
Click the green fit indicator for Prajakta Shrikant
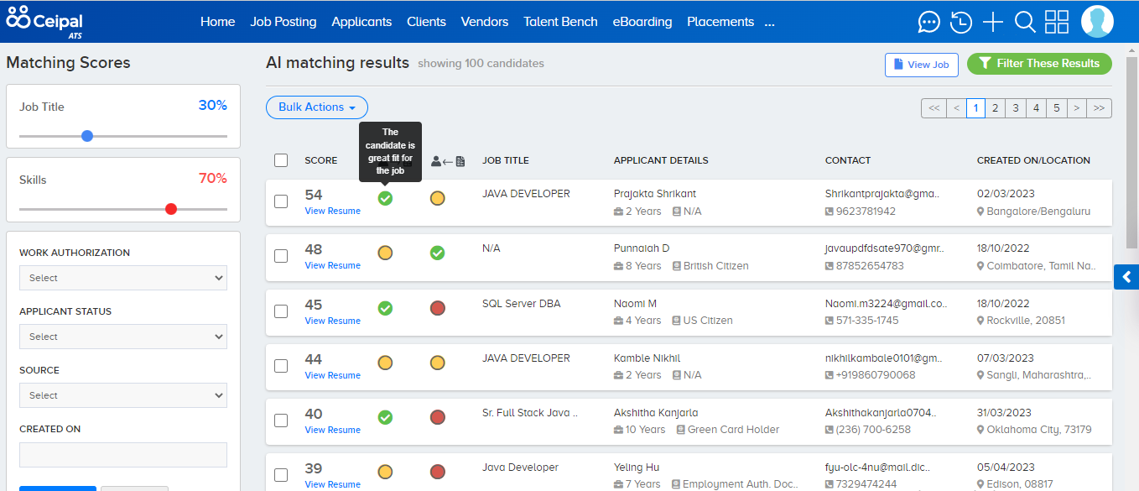(385, 198)
